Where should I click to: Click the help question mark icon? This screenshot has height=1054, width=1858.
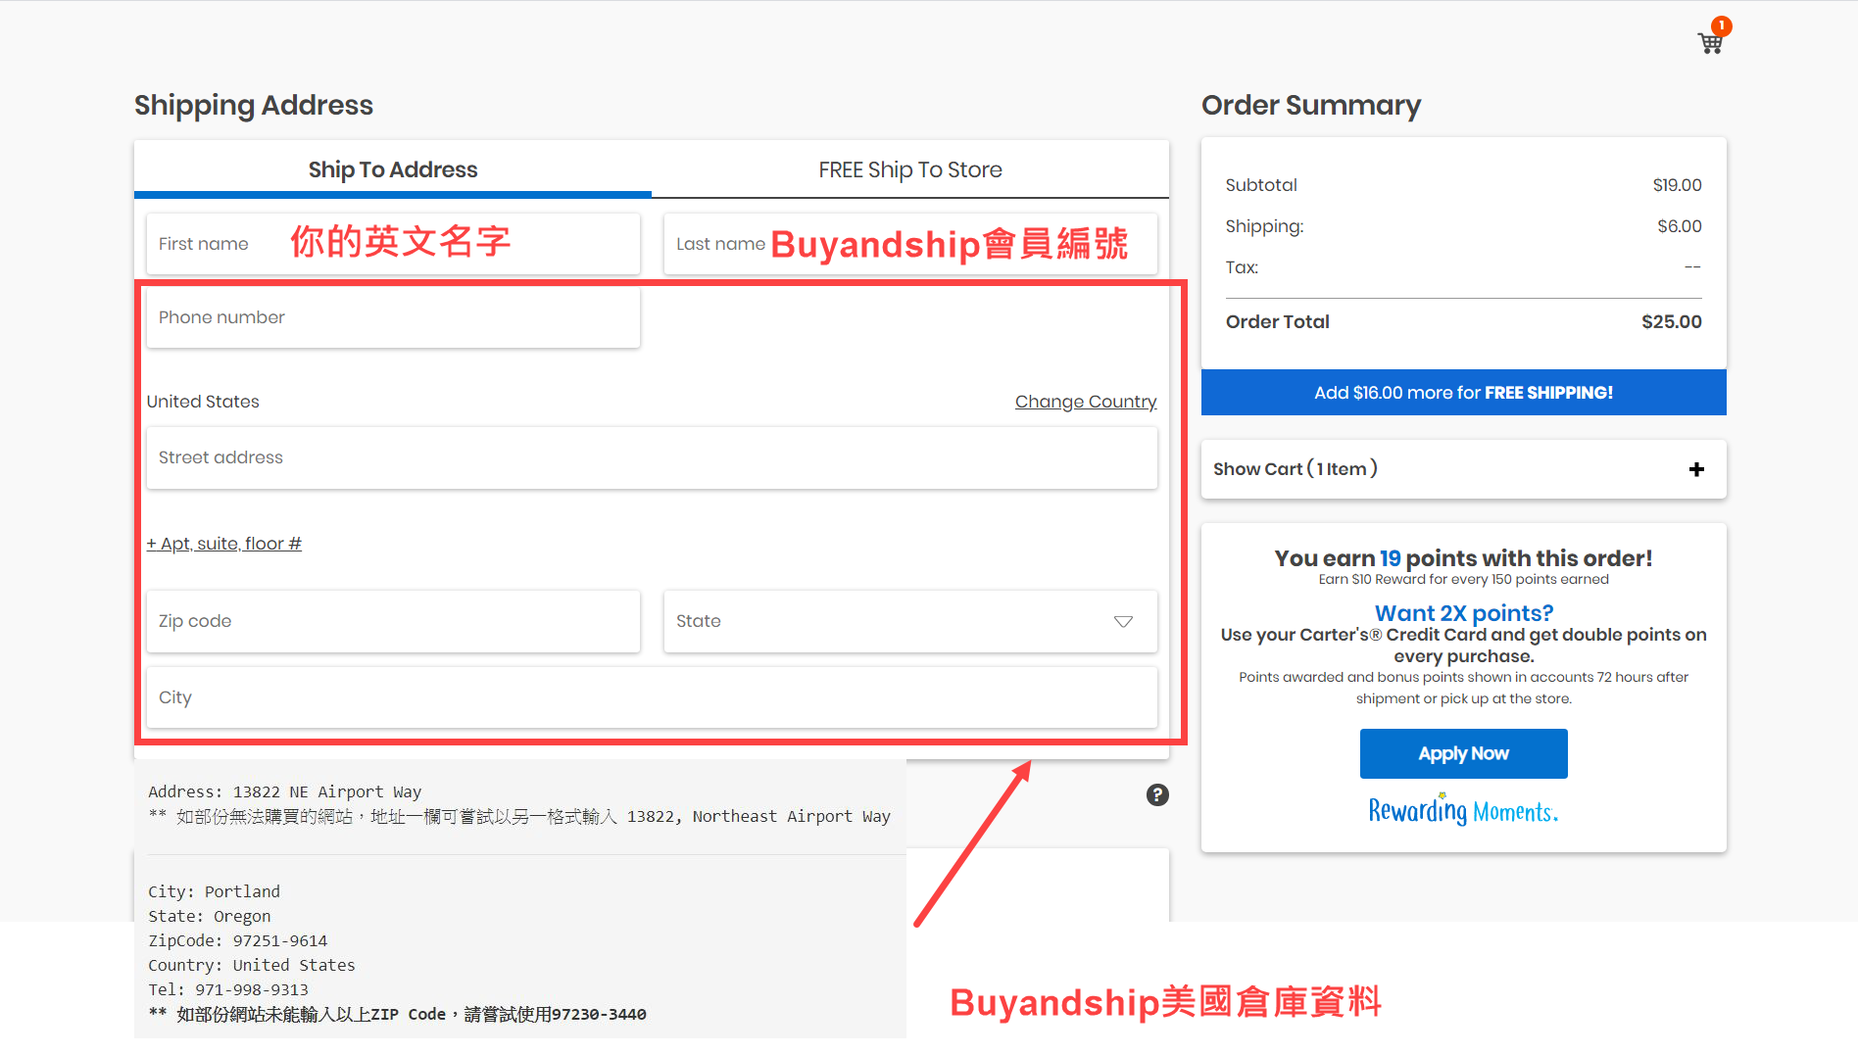point(1157,794)
